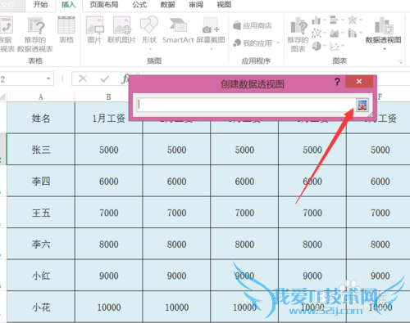Click the formula bar confirm checkmark
410x323 pixels.
104,79
